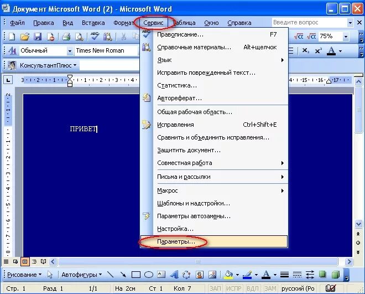The image size is (365, 294).
Task: Run spelling check ABC toolbar icon
Action: click(x=95, y=37)
